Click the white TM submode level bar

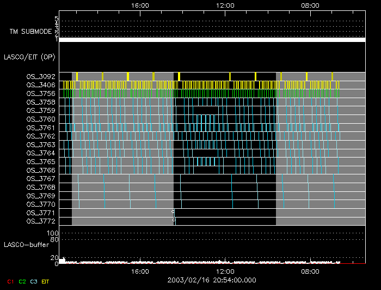coord(212,40)
